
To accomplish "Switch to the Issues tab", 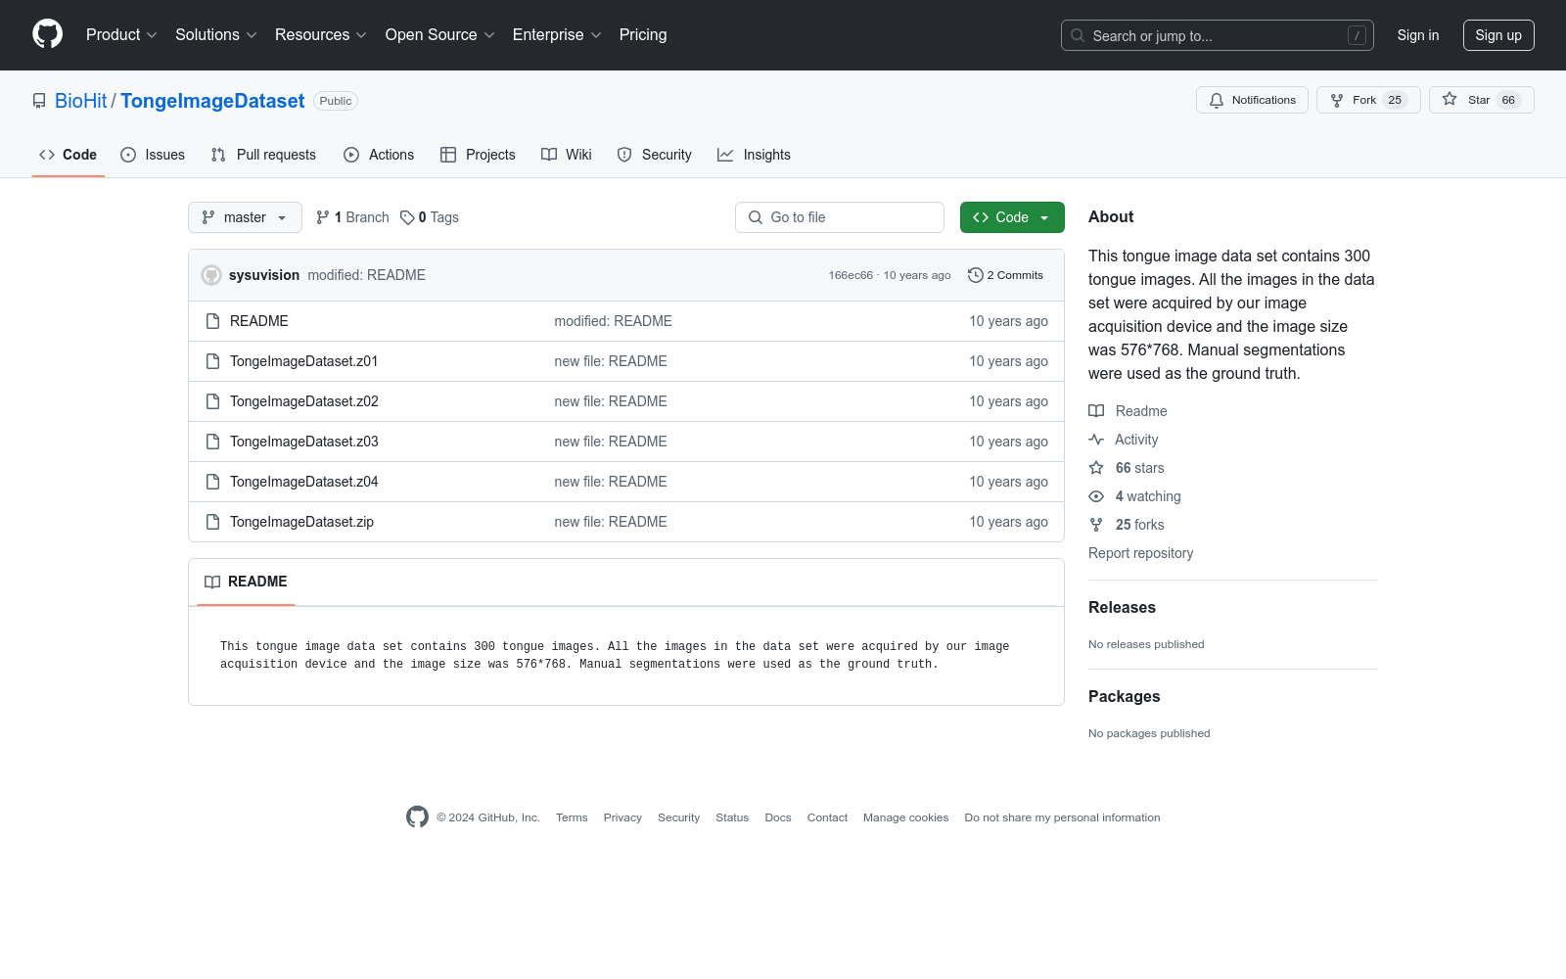I will (x=153, y=155).
